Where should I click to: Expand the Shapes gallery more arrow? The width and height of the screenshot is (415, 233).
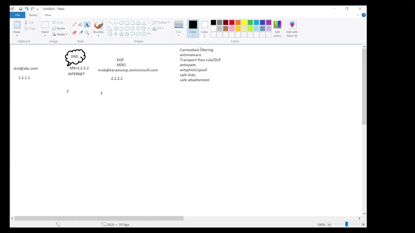[x=149, y=34]
